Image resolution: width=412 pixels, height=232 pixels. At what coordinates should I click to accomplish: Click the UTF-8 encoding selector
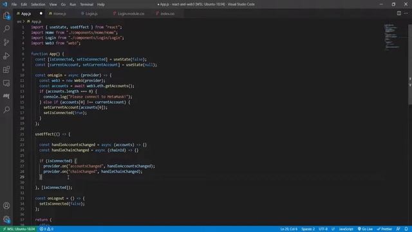[323, 229]
